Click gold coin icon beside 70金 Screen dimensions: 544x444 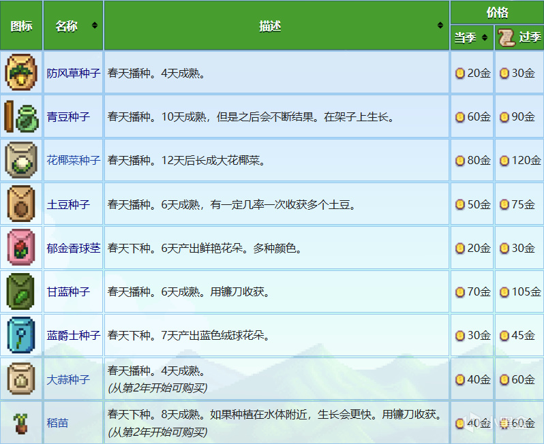click(459, 292)
